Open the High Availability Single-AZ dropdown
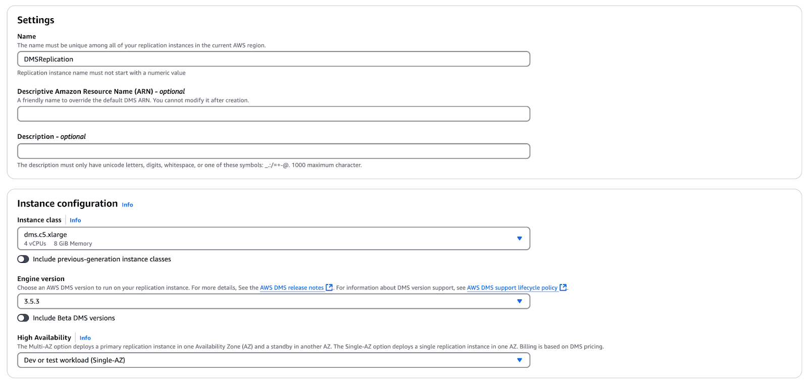Image resolution: width=808 pixels, height=386 pixels. pyautogui.click(x=274, y=360)
